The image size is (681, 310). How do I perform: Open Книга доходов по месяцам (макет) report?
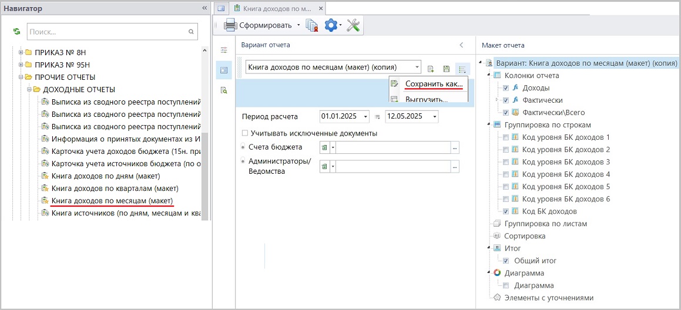(x=112, y=201)
